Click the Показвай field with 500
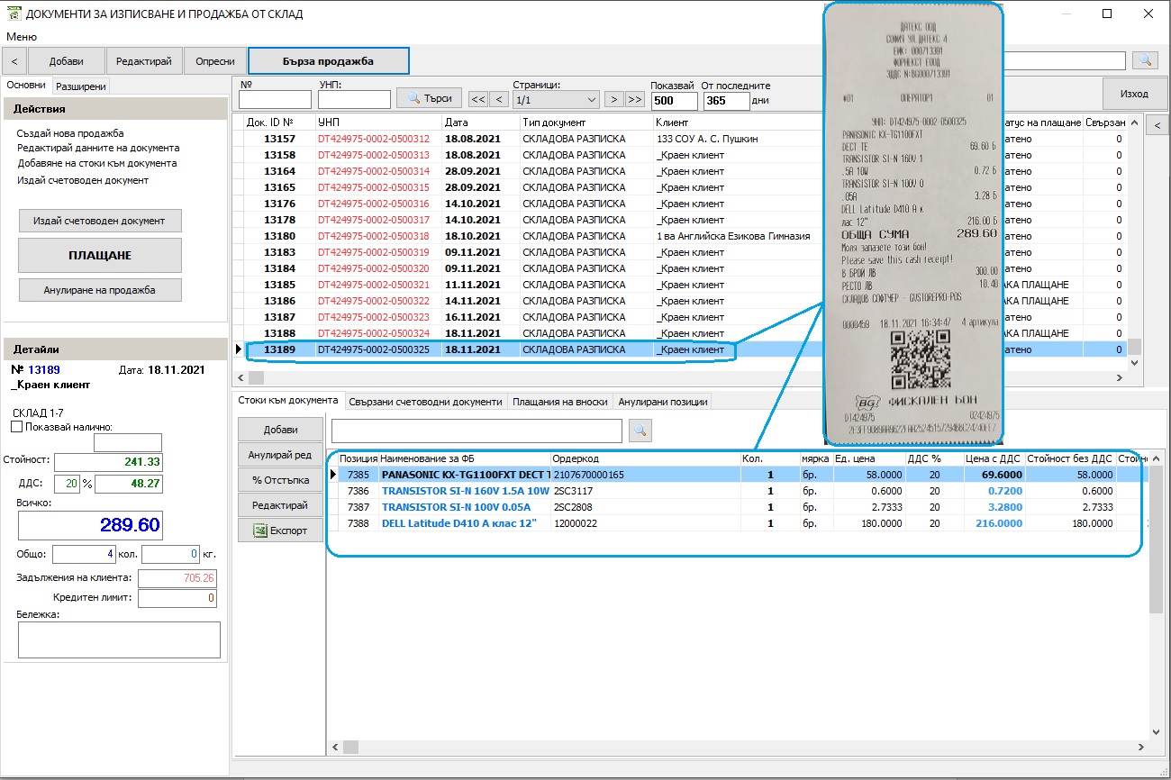This screenshot has height=780, width=1171. (x=675, y=101)
